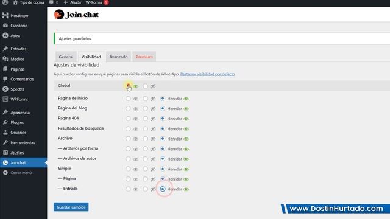Open Spectra icon in sidebar

pyautogui.click(x=5, y=89)
